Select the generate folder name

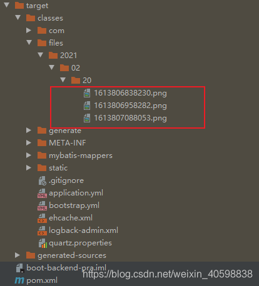65,131
